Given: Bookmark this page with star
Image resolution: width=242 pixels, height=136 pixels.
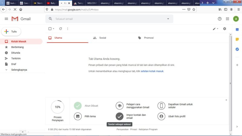Looking at the screenshot, I should pos(194,9).
